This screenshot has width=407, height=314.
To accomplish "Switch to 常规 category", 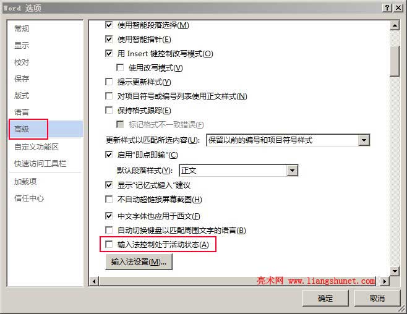I will pos(22,28).
